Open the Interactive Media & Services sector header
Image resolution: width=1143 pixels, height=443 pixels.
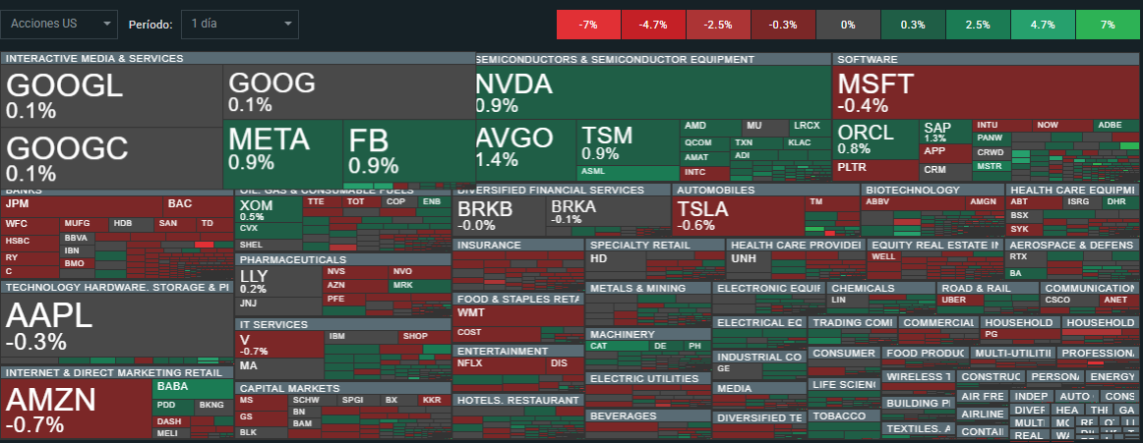pos(238,58)
